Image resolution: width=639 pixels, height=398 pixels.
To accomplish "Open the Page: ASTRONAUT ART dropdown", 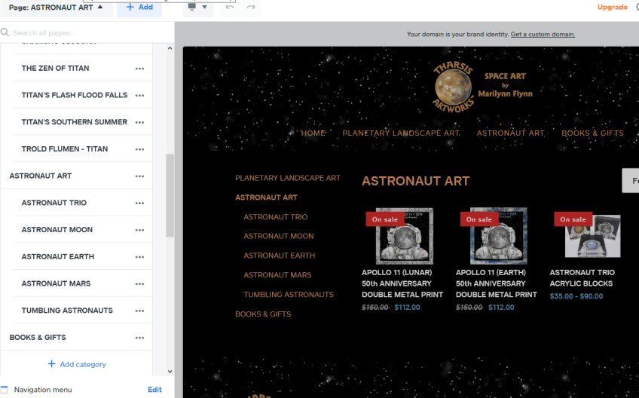I will [x=57, y=8].
